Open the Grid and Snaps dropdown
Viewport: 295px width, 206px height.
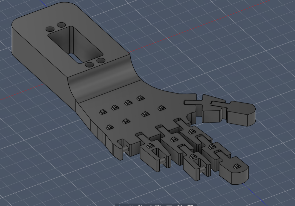tap(179, 205)
